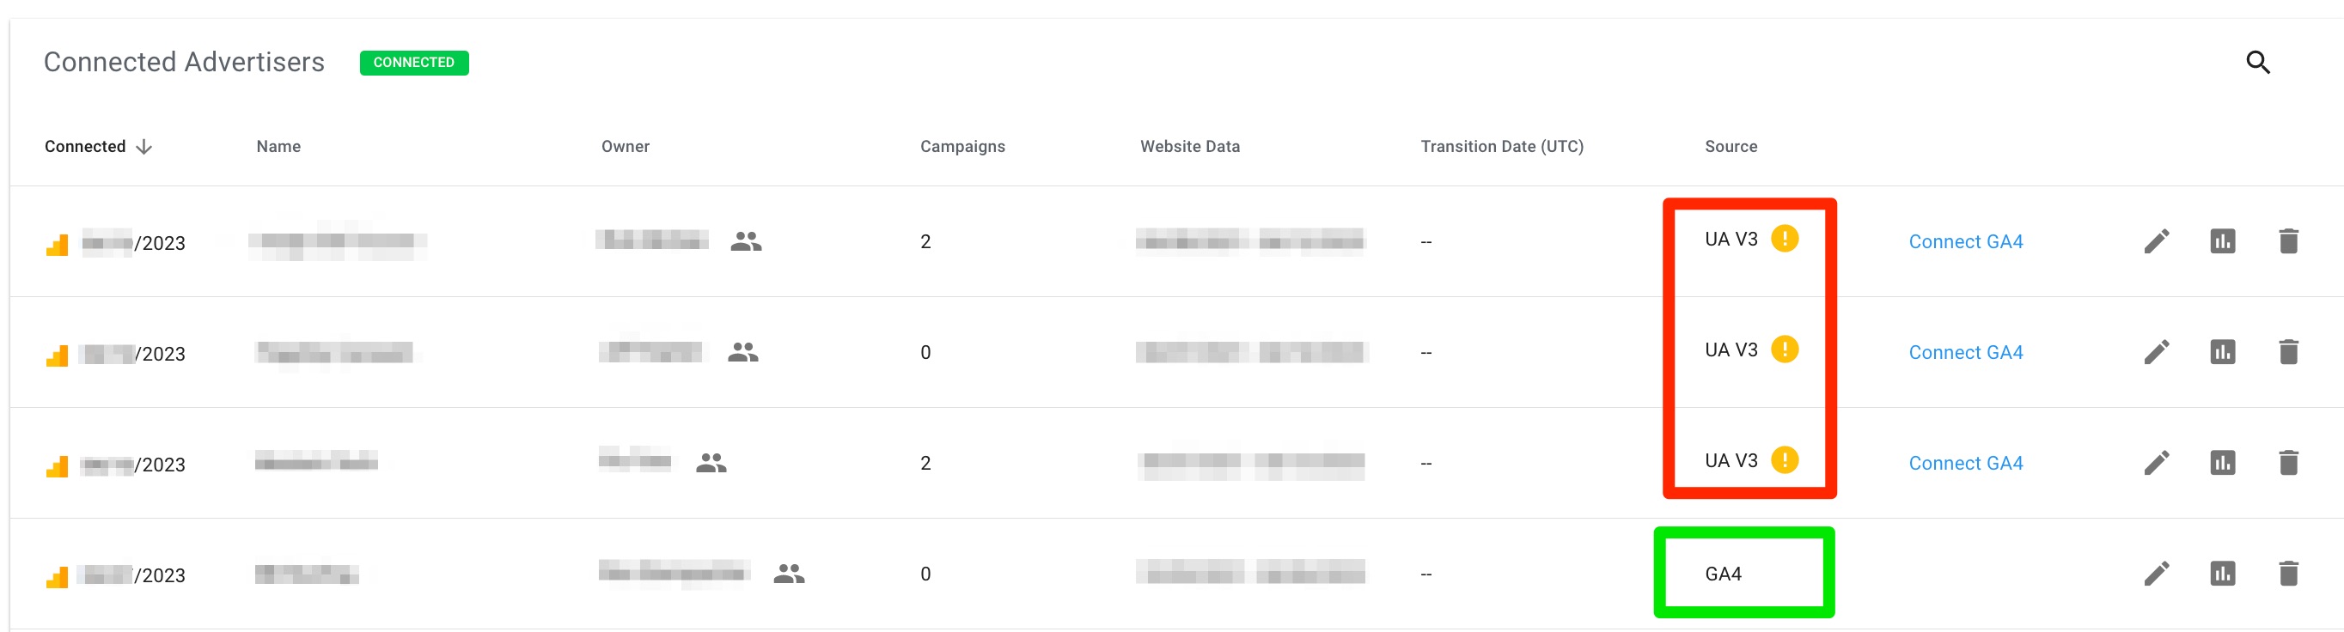This screenshot has height=632, width=2344.
Task: Click the Transition Date (UTC) header
Action: (x=1502, y=145)
